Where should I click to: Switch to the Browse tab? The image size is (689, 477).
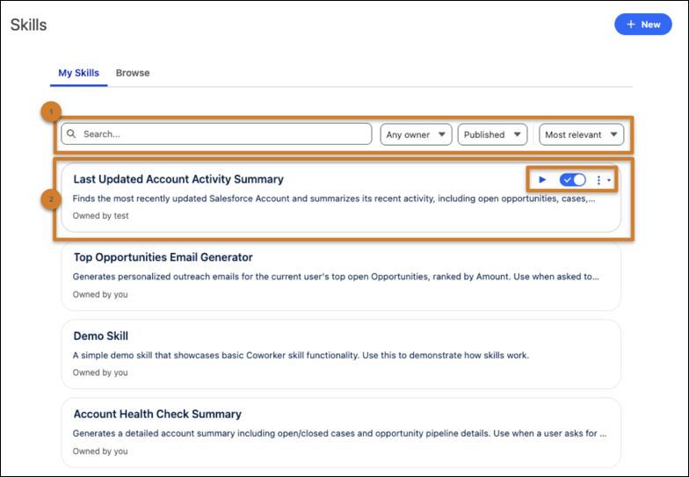(133, 73)
